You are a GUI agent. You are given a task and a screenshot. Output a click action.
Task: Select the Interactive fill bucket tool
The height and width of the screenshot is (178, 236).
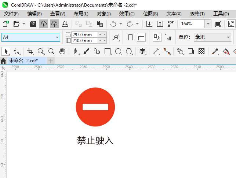point(226,51)
